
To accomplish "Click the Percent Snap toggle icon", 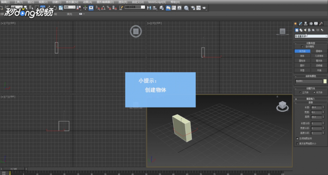I will coord(109,8).
